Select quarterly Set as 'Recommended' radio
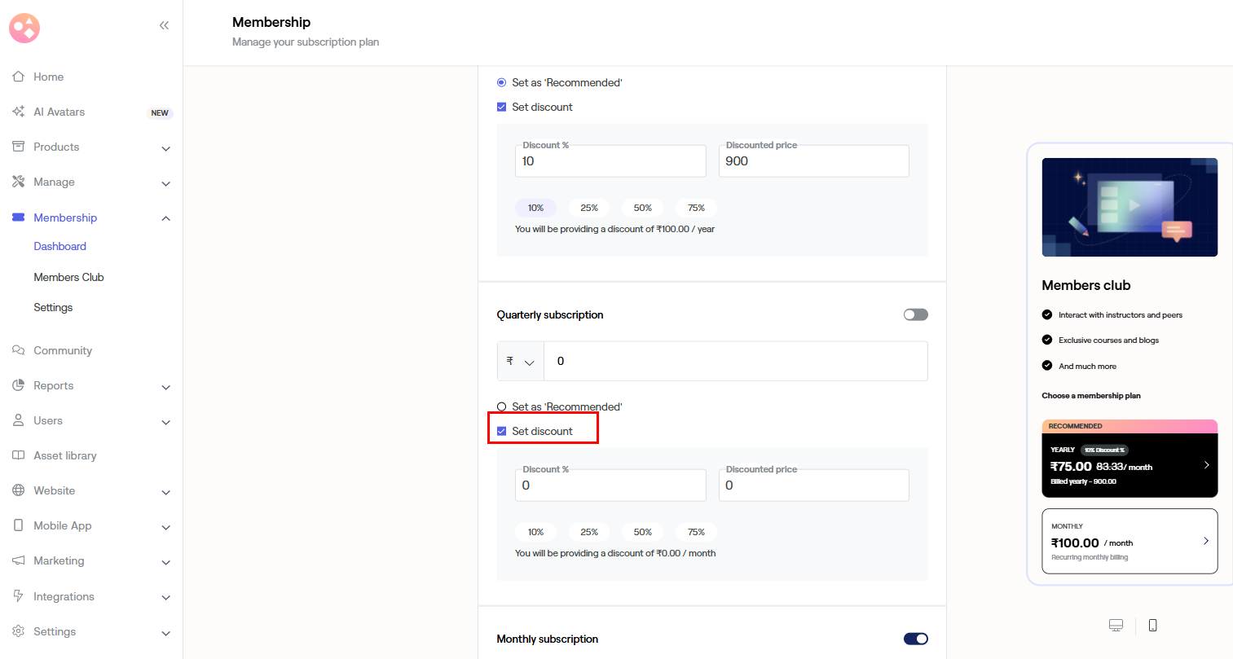 pos(502,406)
